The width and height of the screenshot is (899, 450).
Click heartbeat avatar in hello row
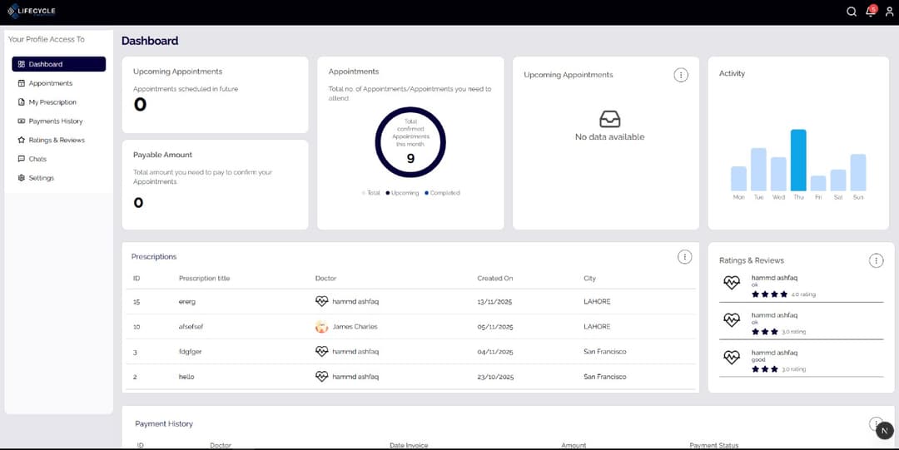tap(321, 377)
